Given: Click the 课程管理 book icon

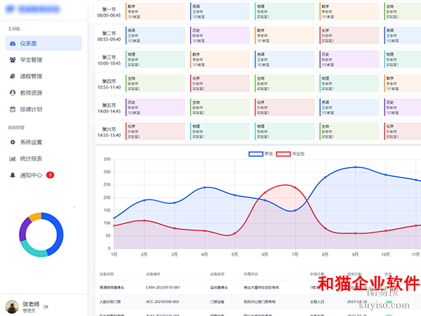Looking at the screenshot, I should coord(13,77).
